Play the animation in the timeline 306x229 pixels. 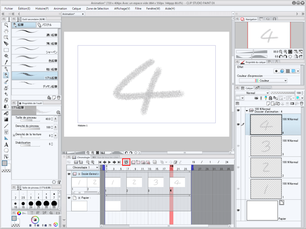pos(109,162)
